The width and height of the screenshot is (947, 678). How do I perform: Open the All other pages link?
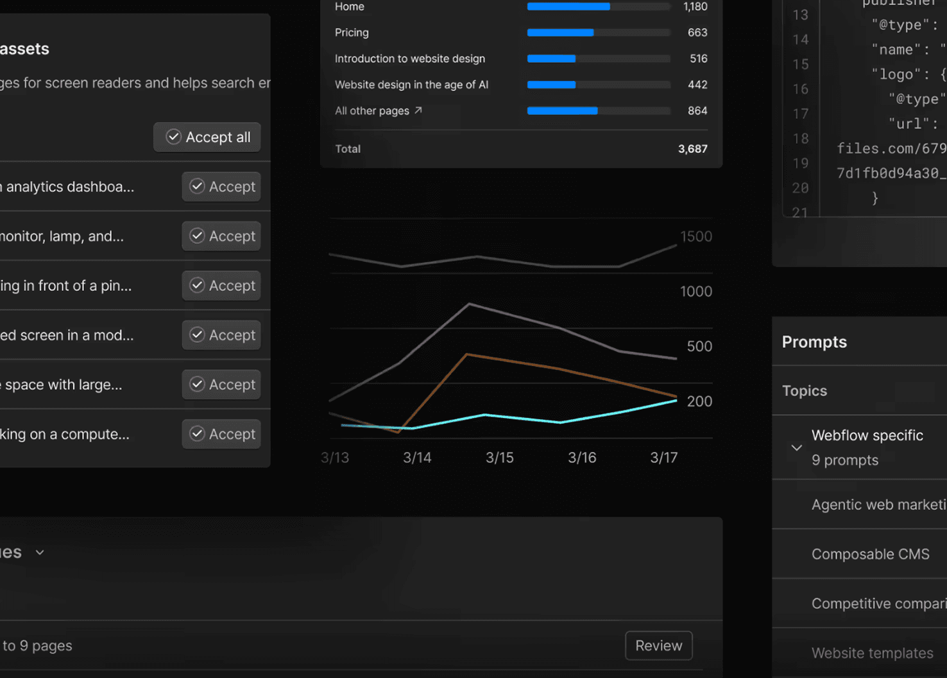point(379,110)
